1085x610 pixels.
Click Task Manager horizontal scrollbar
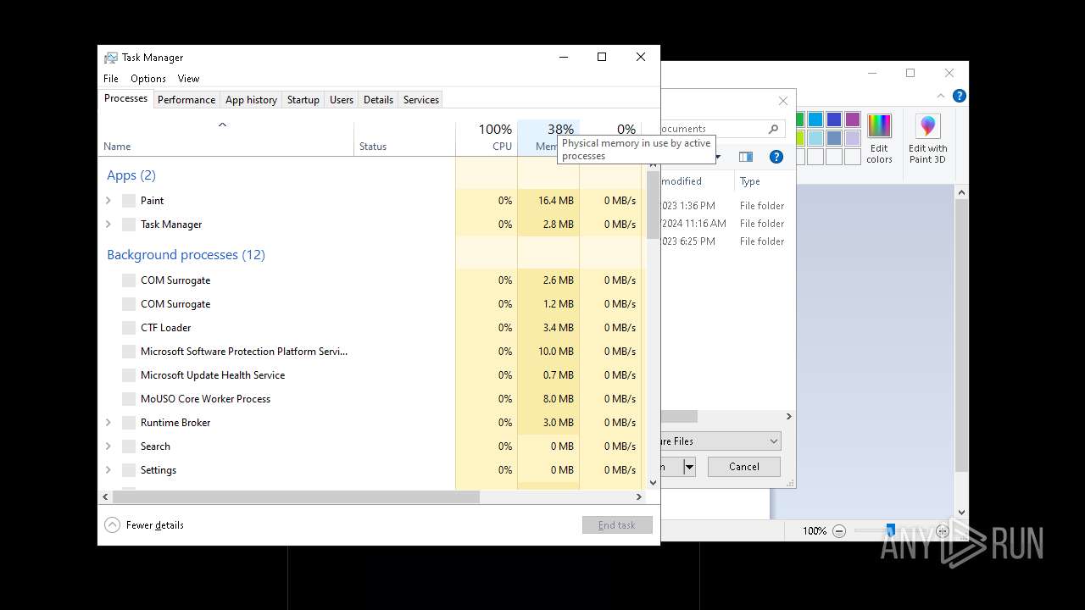click(x=296, y=497)
